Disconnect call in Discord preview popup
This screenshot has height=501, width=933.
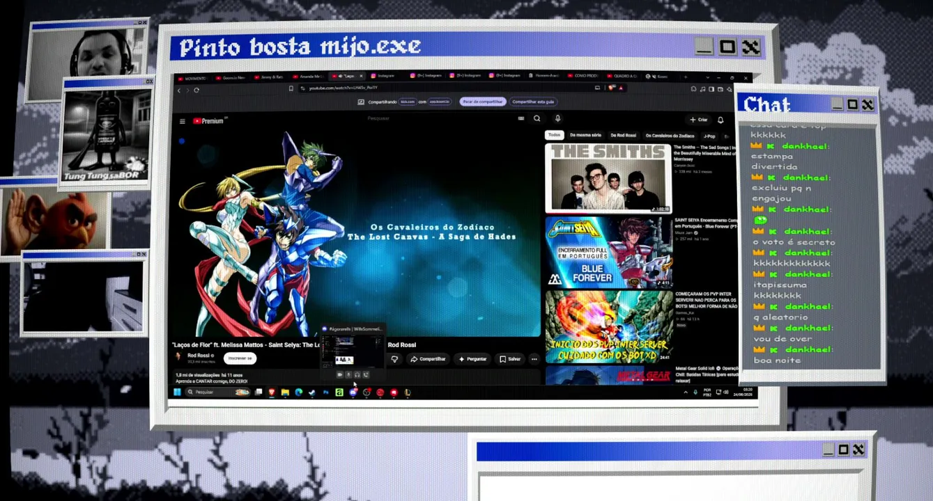366,375
